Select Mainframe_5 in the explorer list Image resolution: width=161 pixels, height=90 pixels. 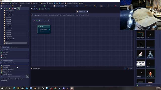click(9, 26)
